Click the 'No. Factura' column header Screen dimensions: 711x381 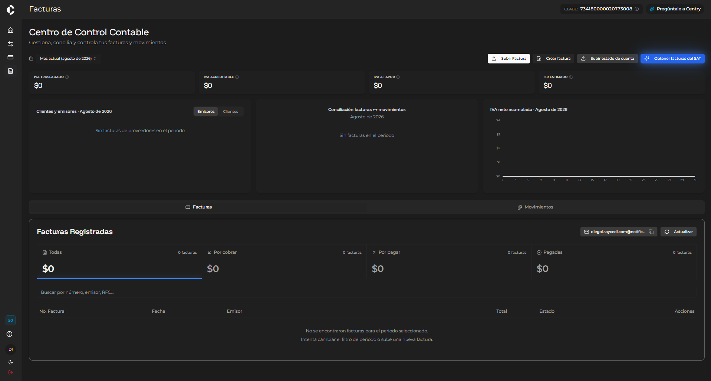click(x=52, y=311)
